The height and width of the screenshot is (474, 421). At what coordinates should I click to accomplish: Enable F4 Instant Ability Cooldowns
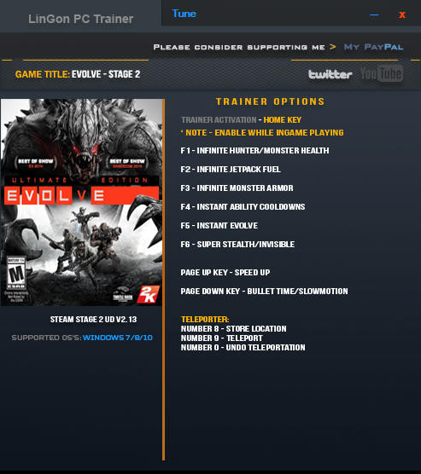click(x=243, y=207)
